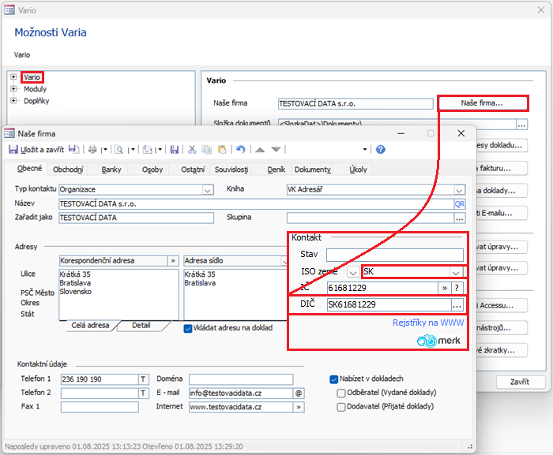Click the Název field with TESTOVACÍ DATA s.r.o.
This screenshot has height=455, width=553.
(x=256, y=204)
